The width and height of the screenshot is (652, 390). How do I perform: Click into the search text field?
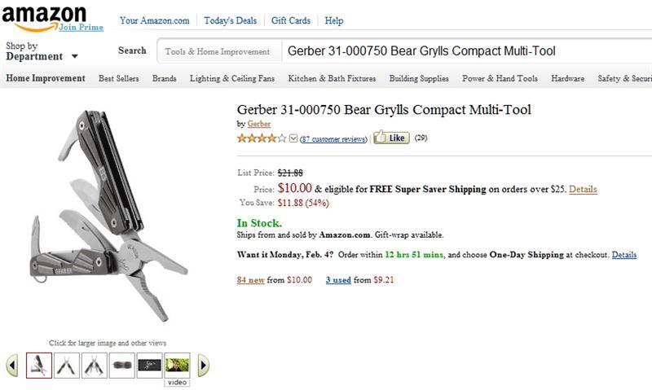pyautogui.click(x=465, y=51)
